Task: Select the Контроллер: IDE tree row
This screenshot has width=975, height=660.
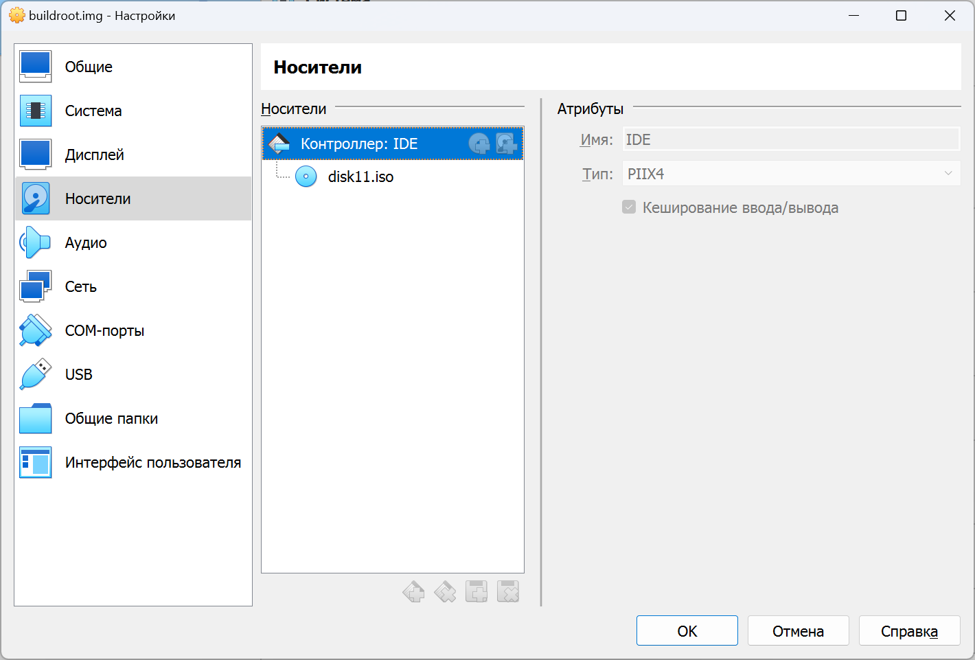Action: click(393, 144)
